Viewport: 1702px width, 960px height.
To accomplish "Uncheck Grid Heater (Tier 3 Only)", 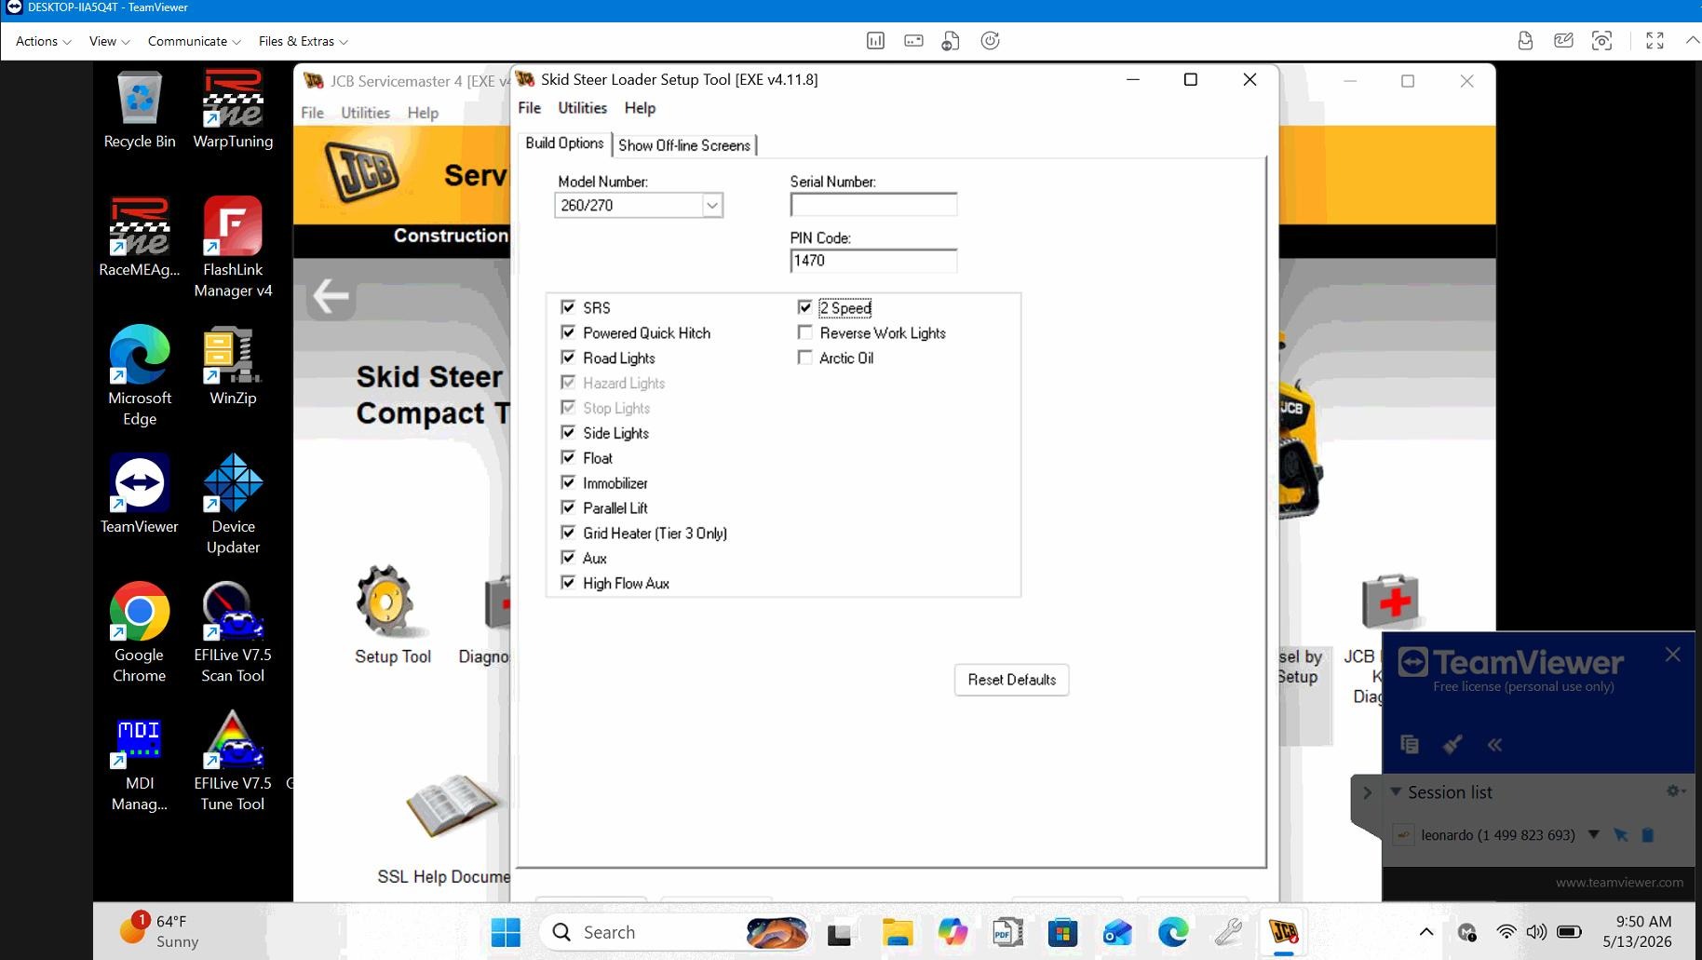I will pyautogui.click(x=568, y=533).
